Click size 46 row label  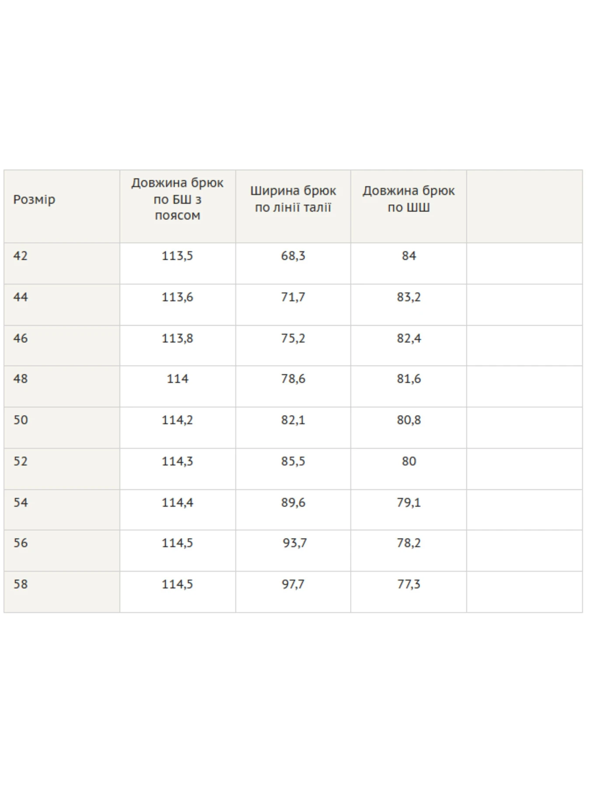[x=21, y=338]
